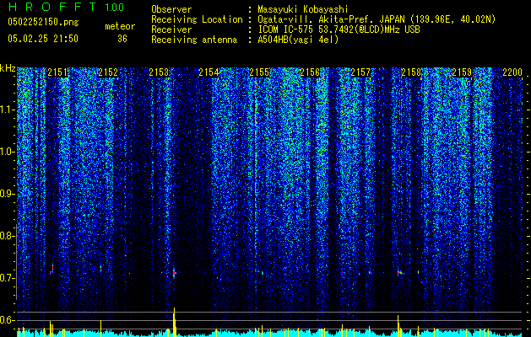Click the yellow peak just before 2158

[x=398, y=326]
